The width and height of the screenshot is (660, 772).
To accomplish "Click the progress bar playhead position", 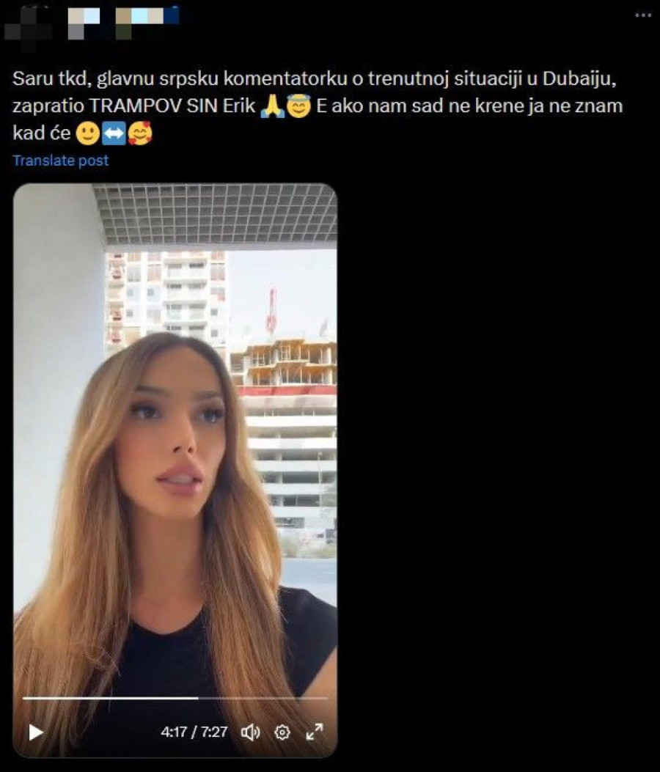I will point(198,698).
